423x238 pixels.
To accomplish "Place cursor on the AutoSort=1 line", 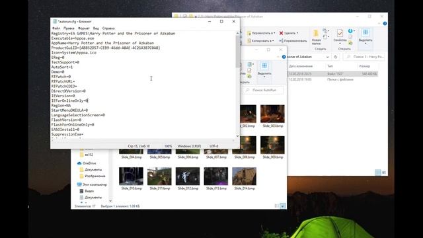I will pyautogui.click(x=62, y=67).
